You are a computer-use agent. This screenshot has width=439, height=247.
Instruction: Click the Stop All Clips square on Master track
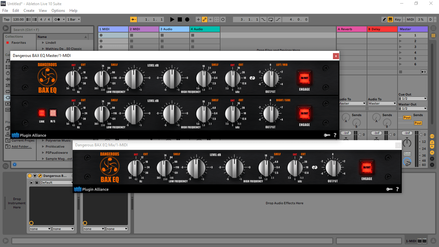[400, 72]
